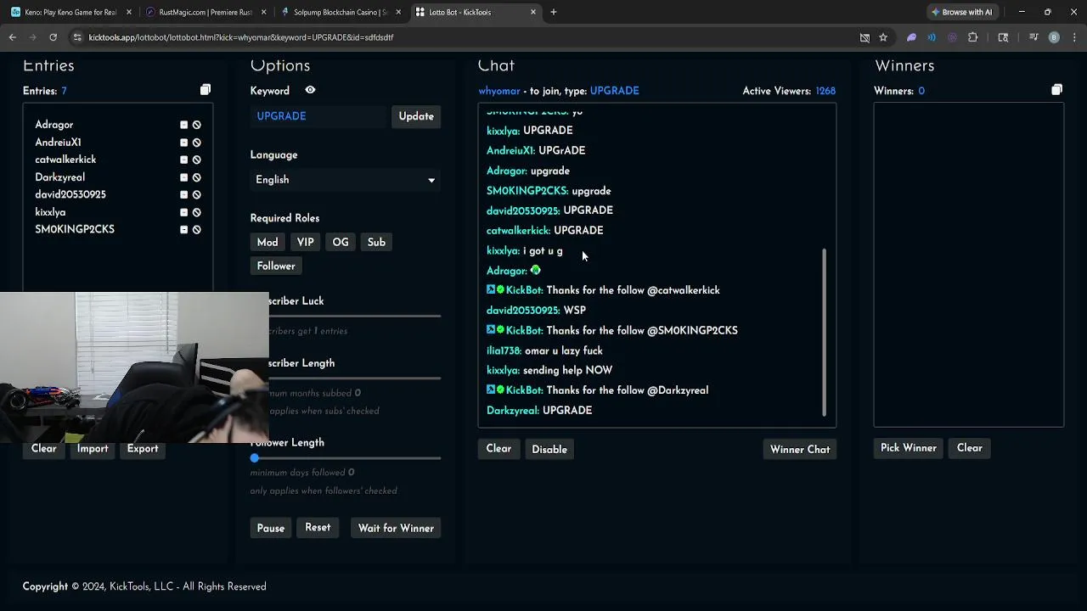Viewport: 1087px width, 611px height.
Task: Click Darkzyreal username in last chat line
Action: point(512,411)
